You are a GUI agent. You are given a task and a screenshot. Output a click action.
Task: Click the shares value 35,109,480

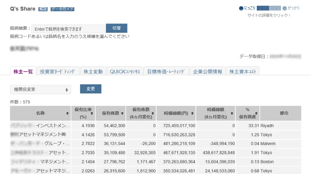[114, 153]
